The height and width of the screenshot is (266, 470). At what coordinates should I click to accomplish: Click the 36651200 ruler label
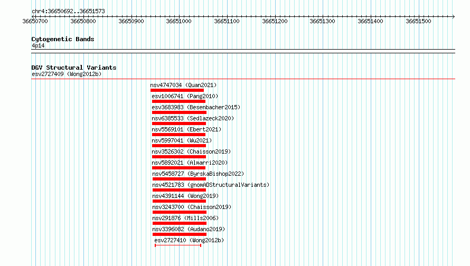pos(275,21)
